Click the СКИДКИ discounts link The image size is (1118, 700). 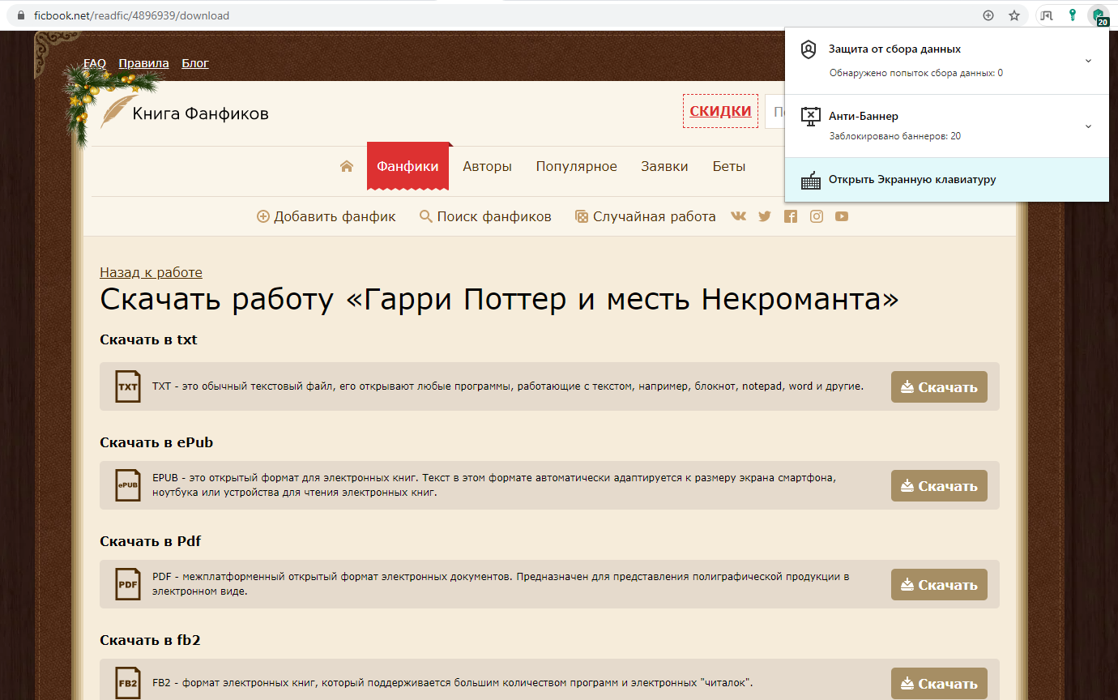coord(720,111)
